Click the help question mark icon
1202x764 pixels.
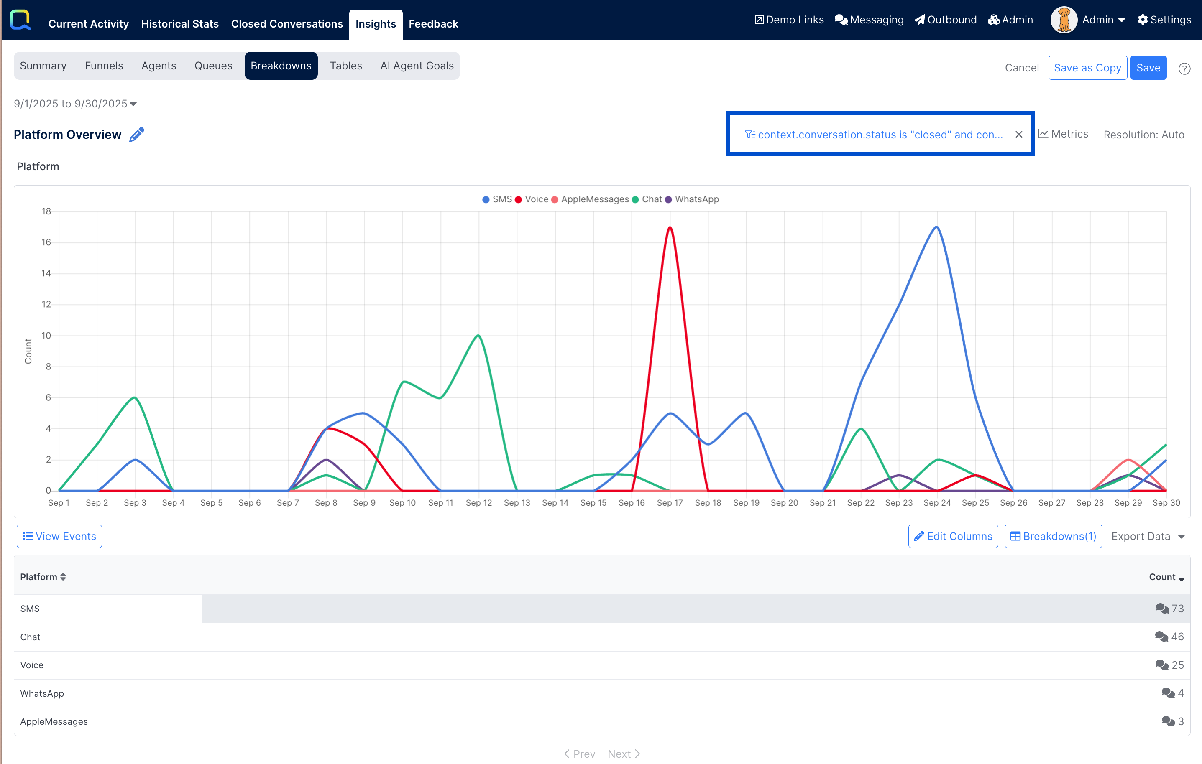[x=1184, y=69]
